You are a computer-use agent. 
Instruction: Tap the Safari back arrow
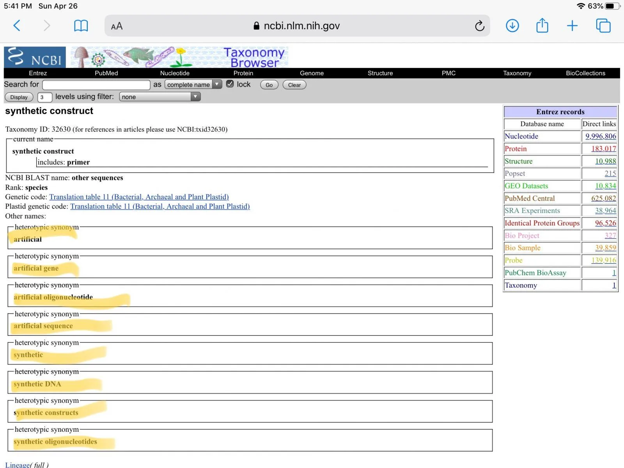click(x=17, y=26)
